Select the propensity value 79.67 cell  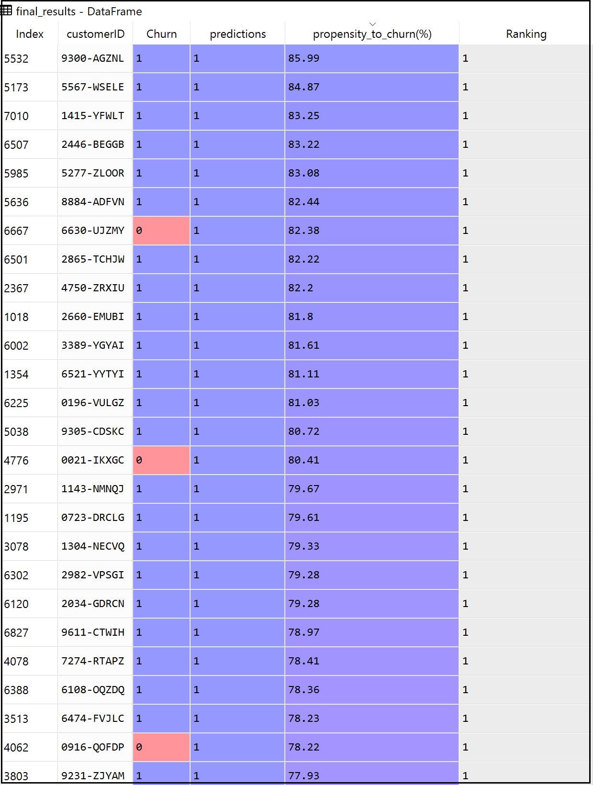pyautogui.click(x=372, y=489)
